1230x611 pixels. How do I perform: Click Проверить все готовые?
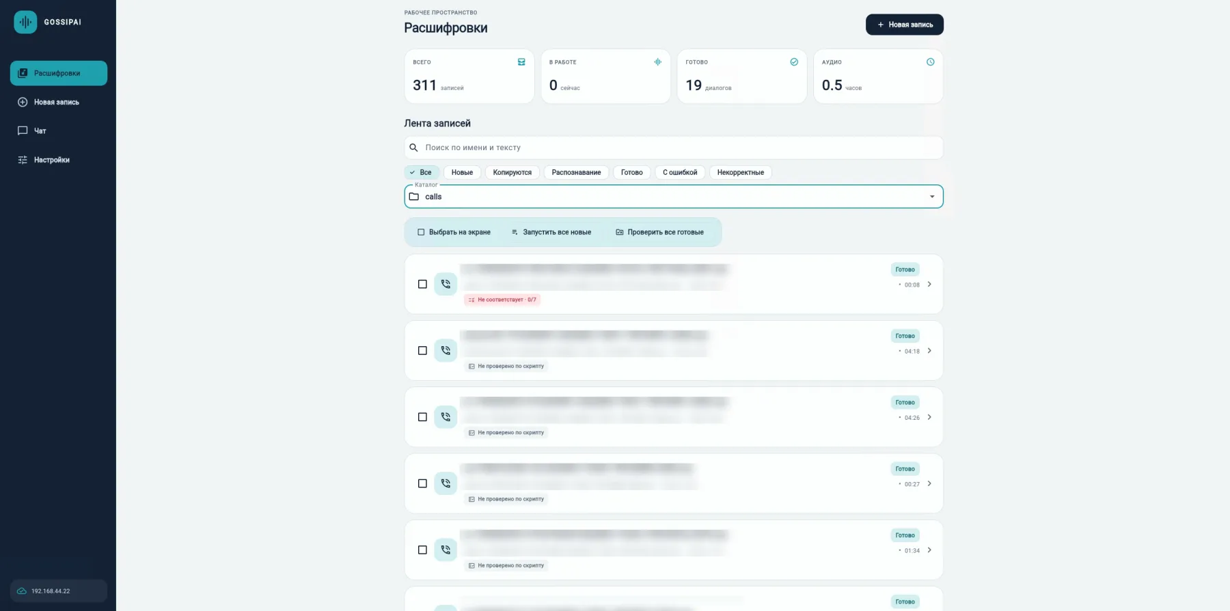point(660,232)
